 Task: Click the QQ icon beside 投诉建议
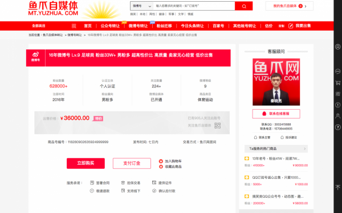coord(282,137)
